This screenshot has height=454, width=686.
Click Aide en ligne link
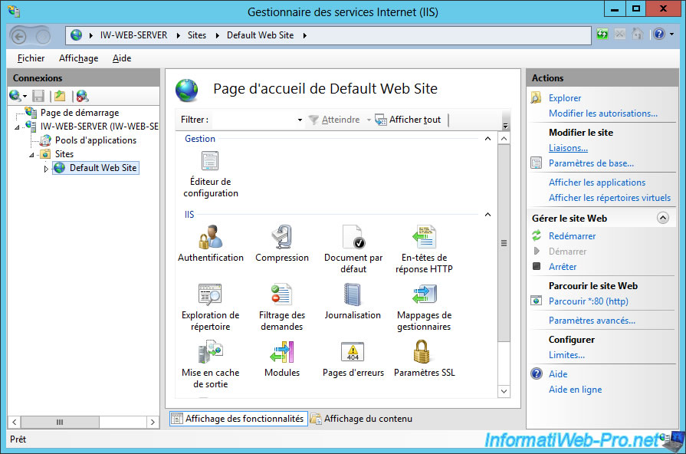click(575, 390)
